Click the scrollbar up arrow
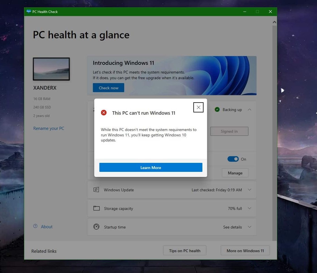 (274, 22)
